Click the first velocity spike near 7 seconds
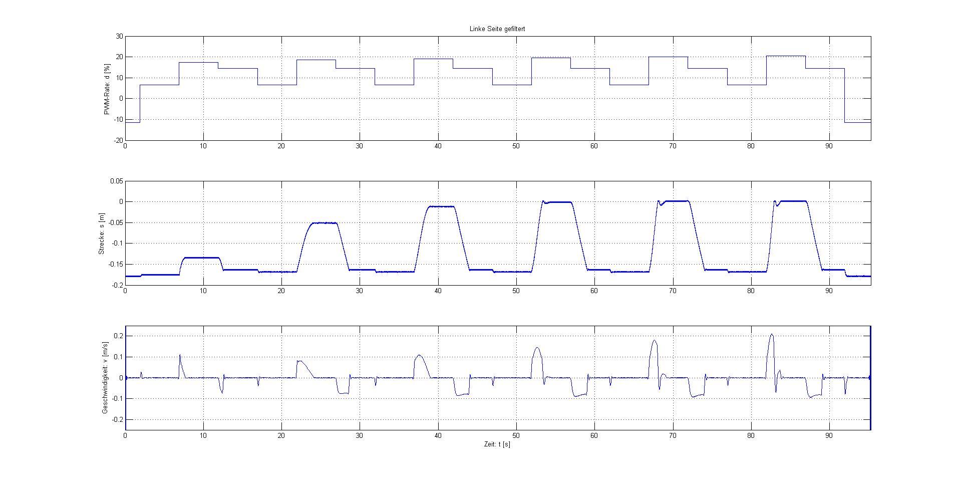The width and height of the screenshot is (962, 483). coord(180,356)
